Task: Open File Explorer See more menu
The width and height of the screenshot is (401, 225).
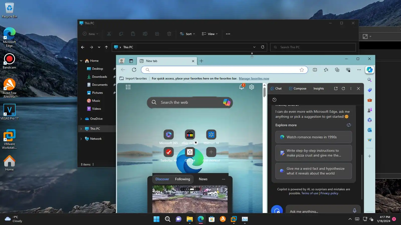Action: (228, 34)
